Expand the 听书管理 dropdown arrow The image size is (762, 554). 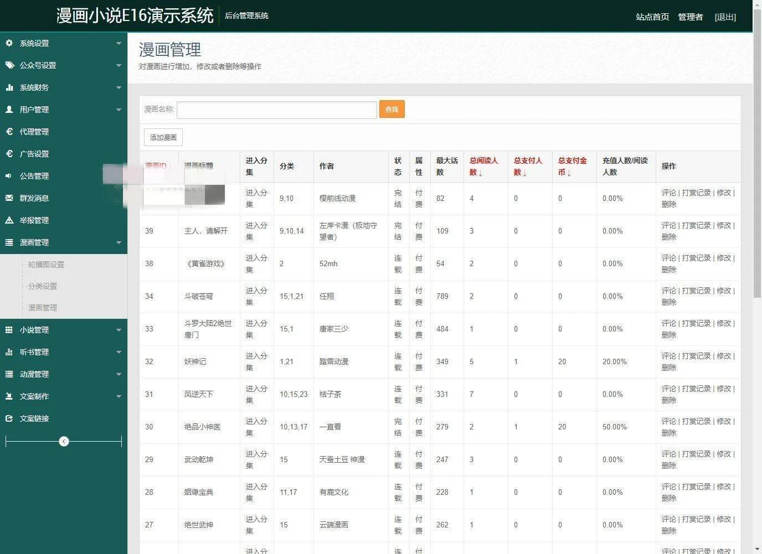(119, 352)
